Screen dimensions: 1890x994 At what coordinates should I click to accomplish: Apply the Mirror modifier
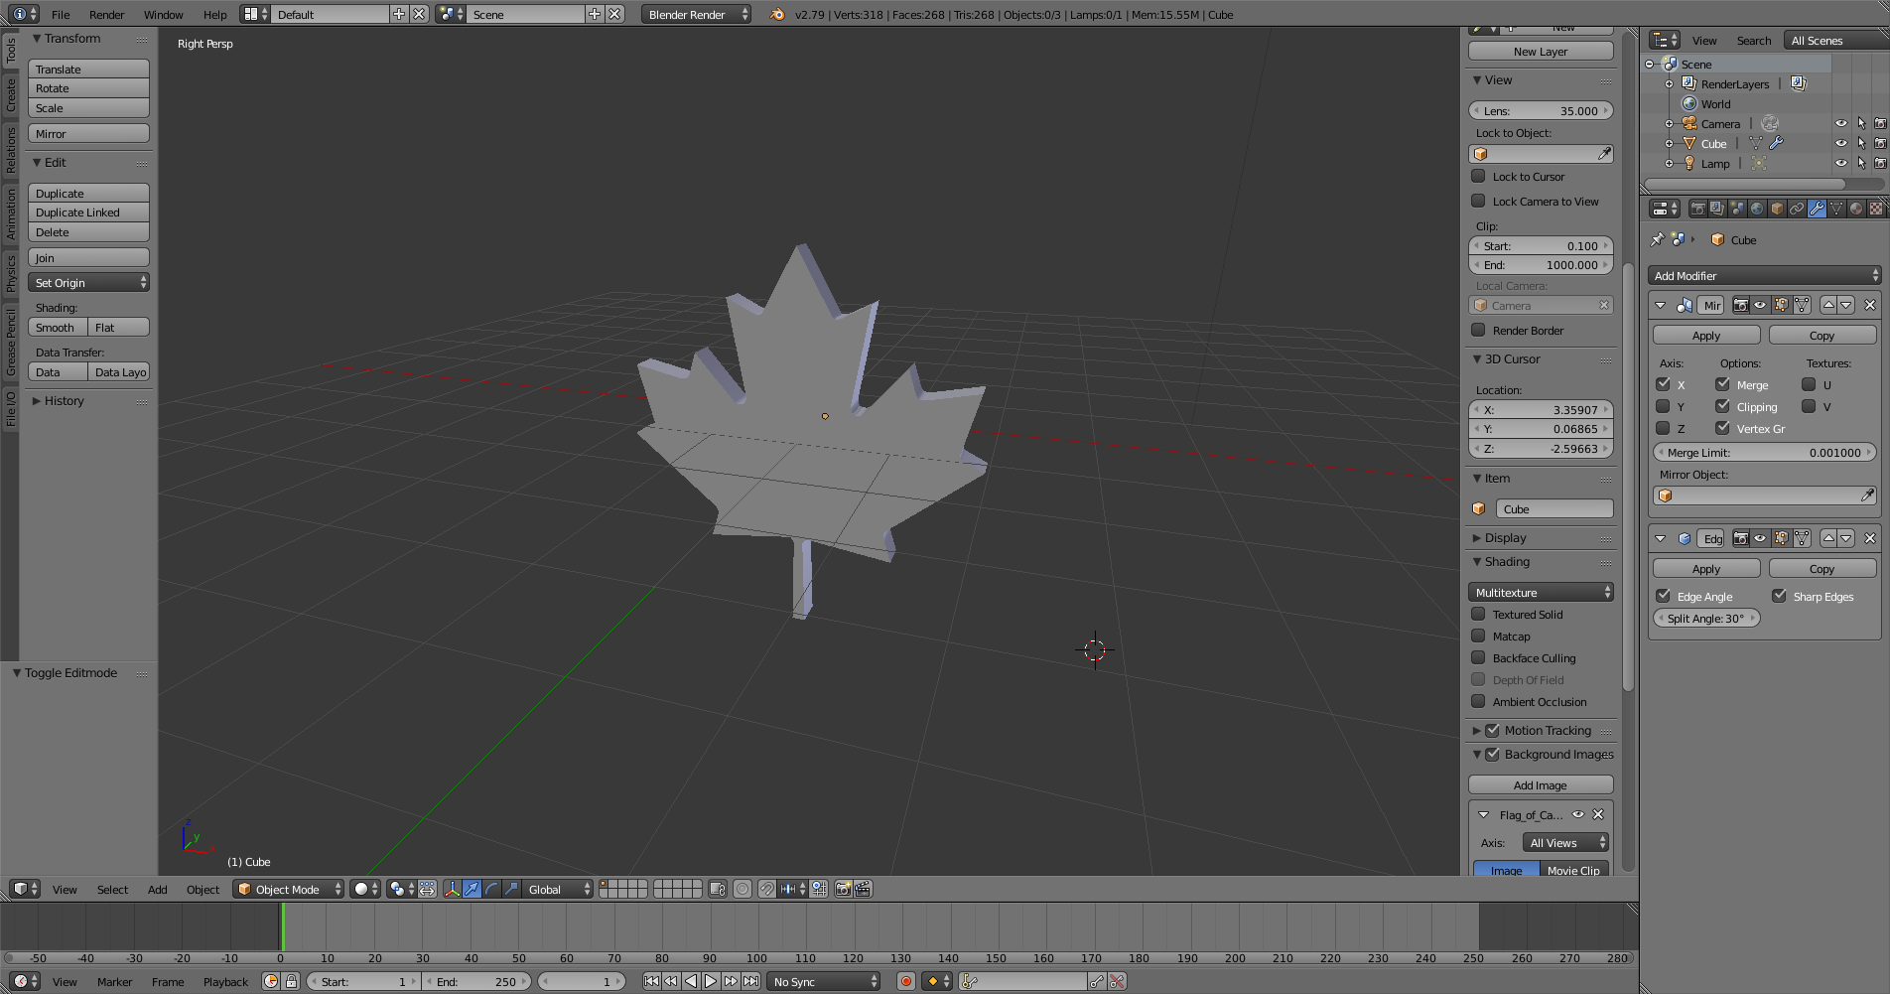click(x=1706, y=335)
